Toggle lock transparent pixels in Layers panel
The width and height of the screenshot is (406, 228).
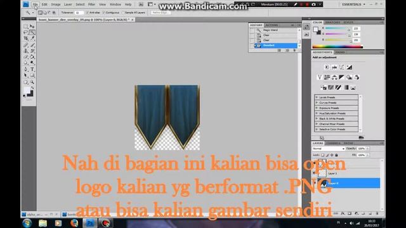323,155
